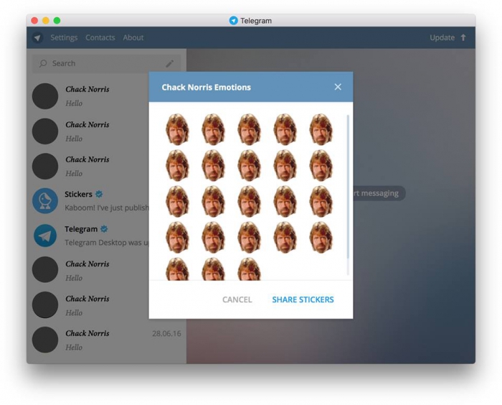Click the Telegram icon in window title
The image size is (502, 405).
(234, 21)
